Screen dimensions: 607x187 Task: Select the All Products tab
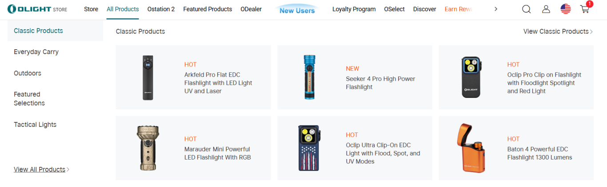pyautogui.click(x=123, y=9)
